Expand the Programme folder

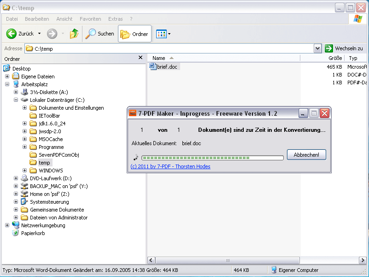[24, 147]
